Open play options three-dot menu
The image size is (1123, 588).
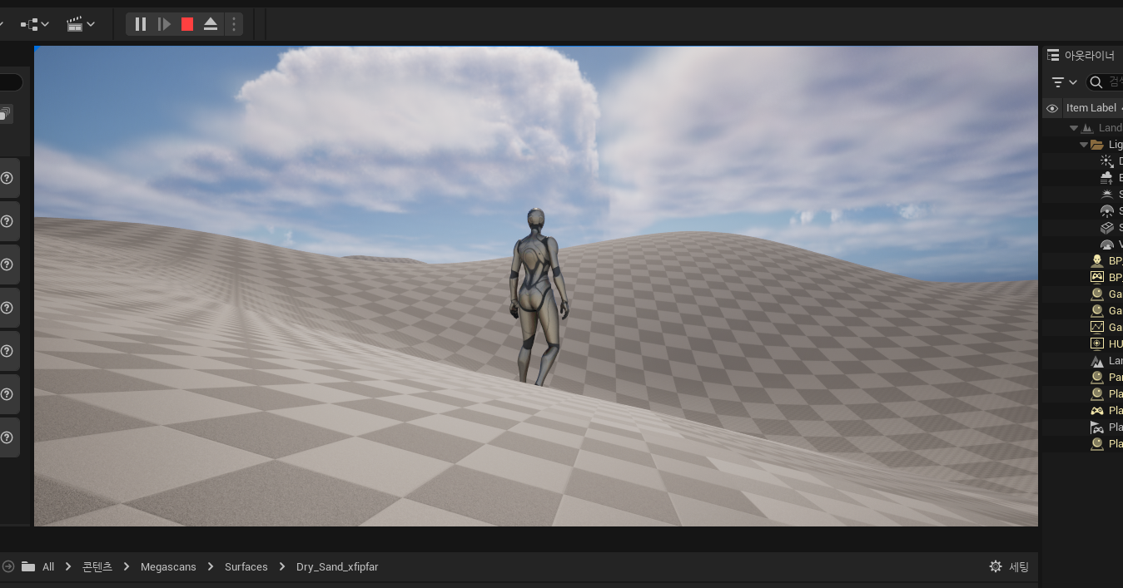point(234,24)
